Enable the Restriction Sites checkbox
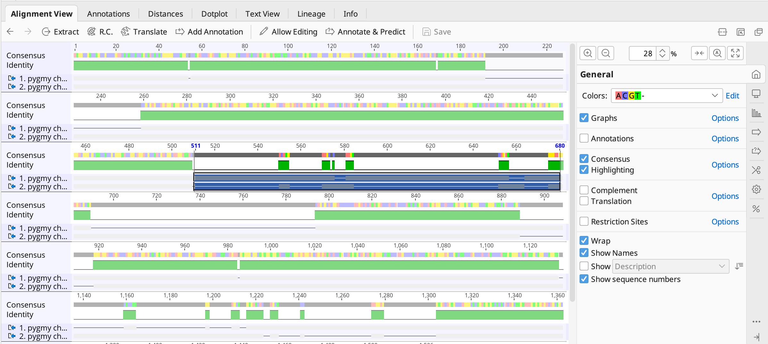This screenshot has height=344, width=768. (584, 222)
